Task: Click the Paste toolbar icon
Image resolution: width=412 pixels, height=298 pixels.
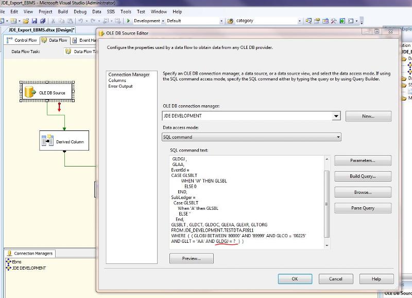Action: coord(70,21)
